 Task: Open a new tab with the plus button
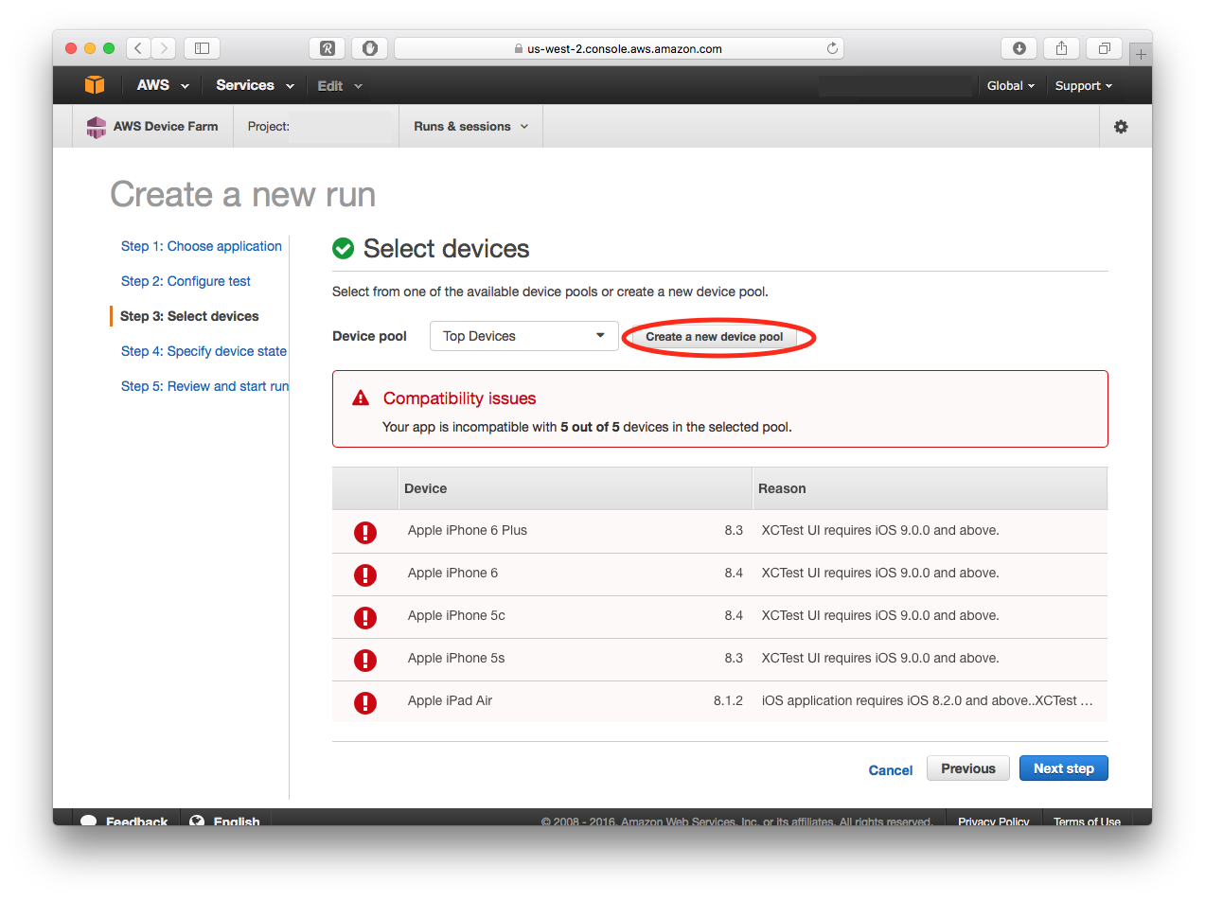click(1141, 55)
